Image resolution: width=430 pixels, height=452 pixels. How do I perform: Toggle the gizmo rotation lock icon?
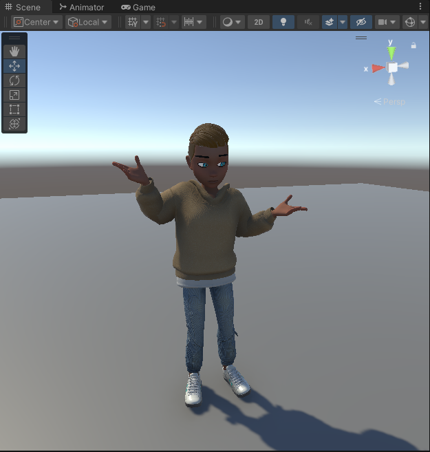point(413,45)
